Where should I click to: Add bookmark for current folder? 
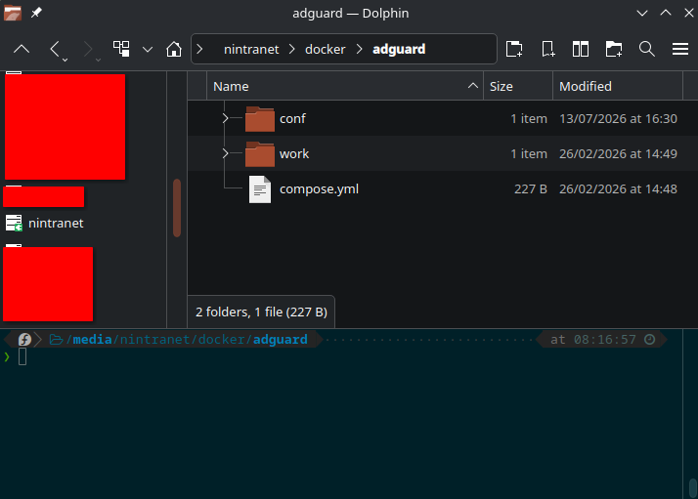(x=547, y=49)
